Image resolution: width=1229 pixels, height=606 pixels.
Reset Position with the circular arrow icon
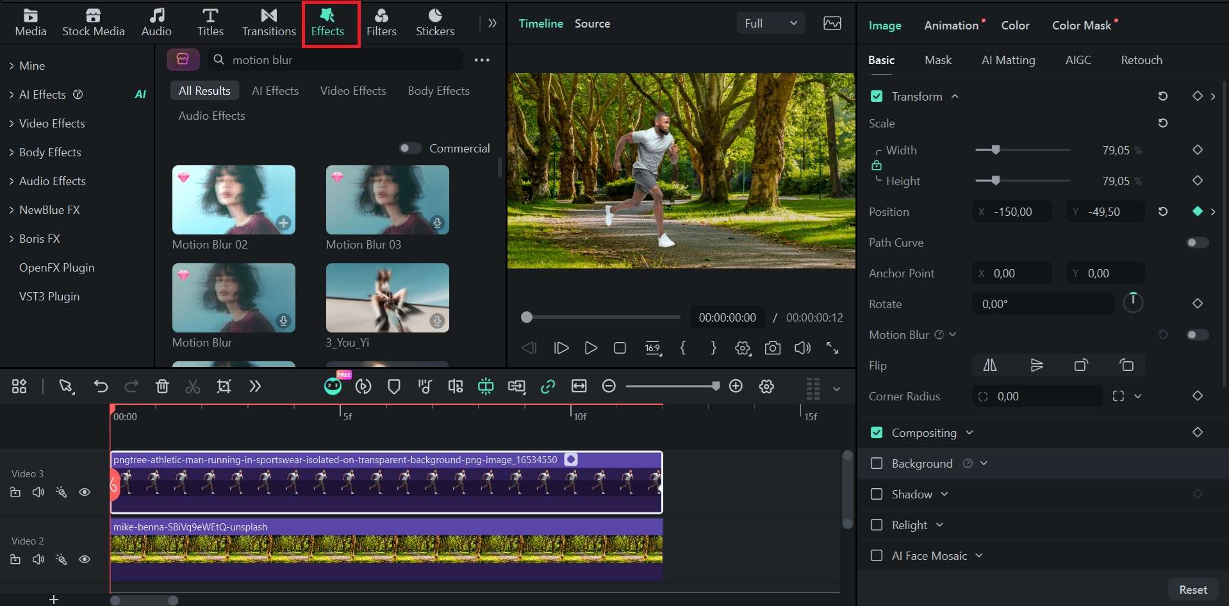(x=1163, y=211)
